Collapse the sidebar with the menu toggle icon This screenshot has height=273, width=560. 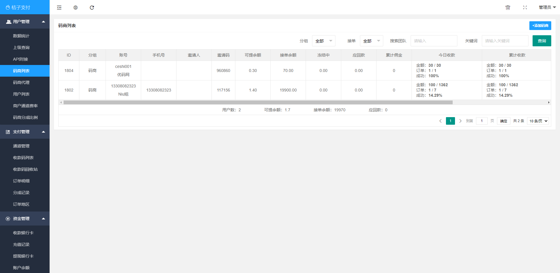click(59, 8)
